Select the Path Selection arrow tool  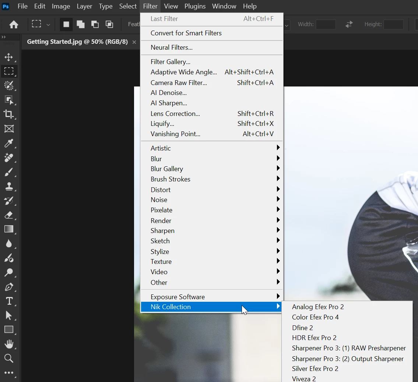(x=9, y=316)
